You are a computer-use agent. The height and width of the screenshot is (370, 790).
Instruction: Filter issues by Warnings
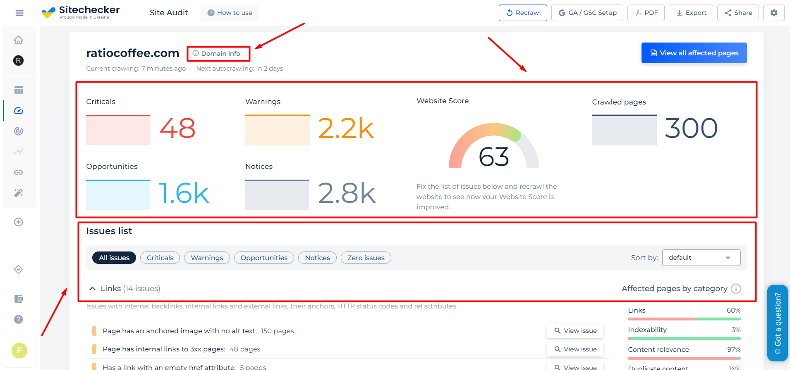[x=207, y=258]
